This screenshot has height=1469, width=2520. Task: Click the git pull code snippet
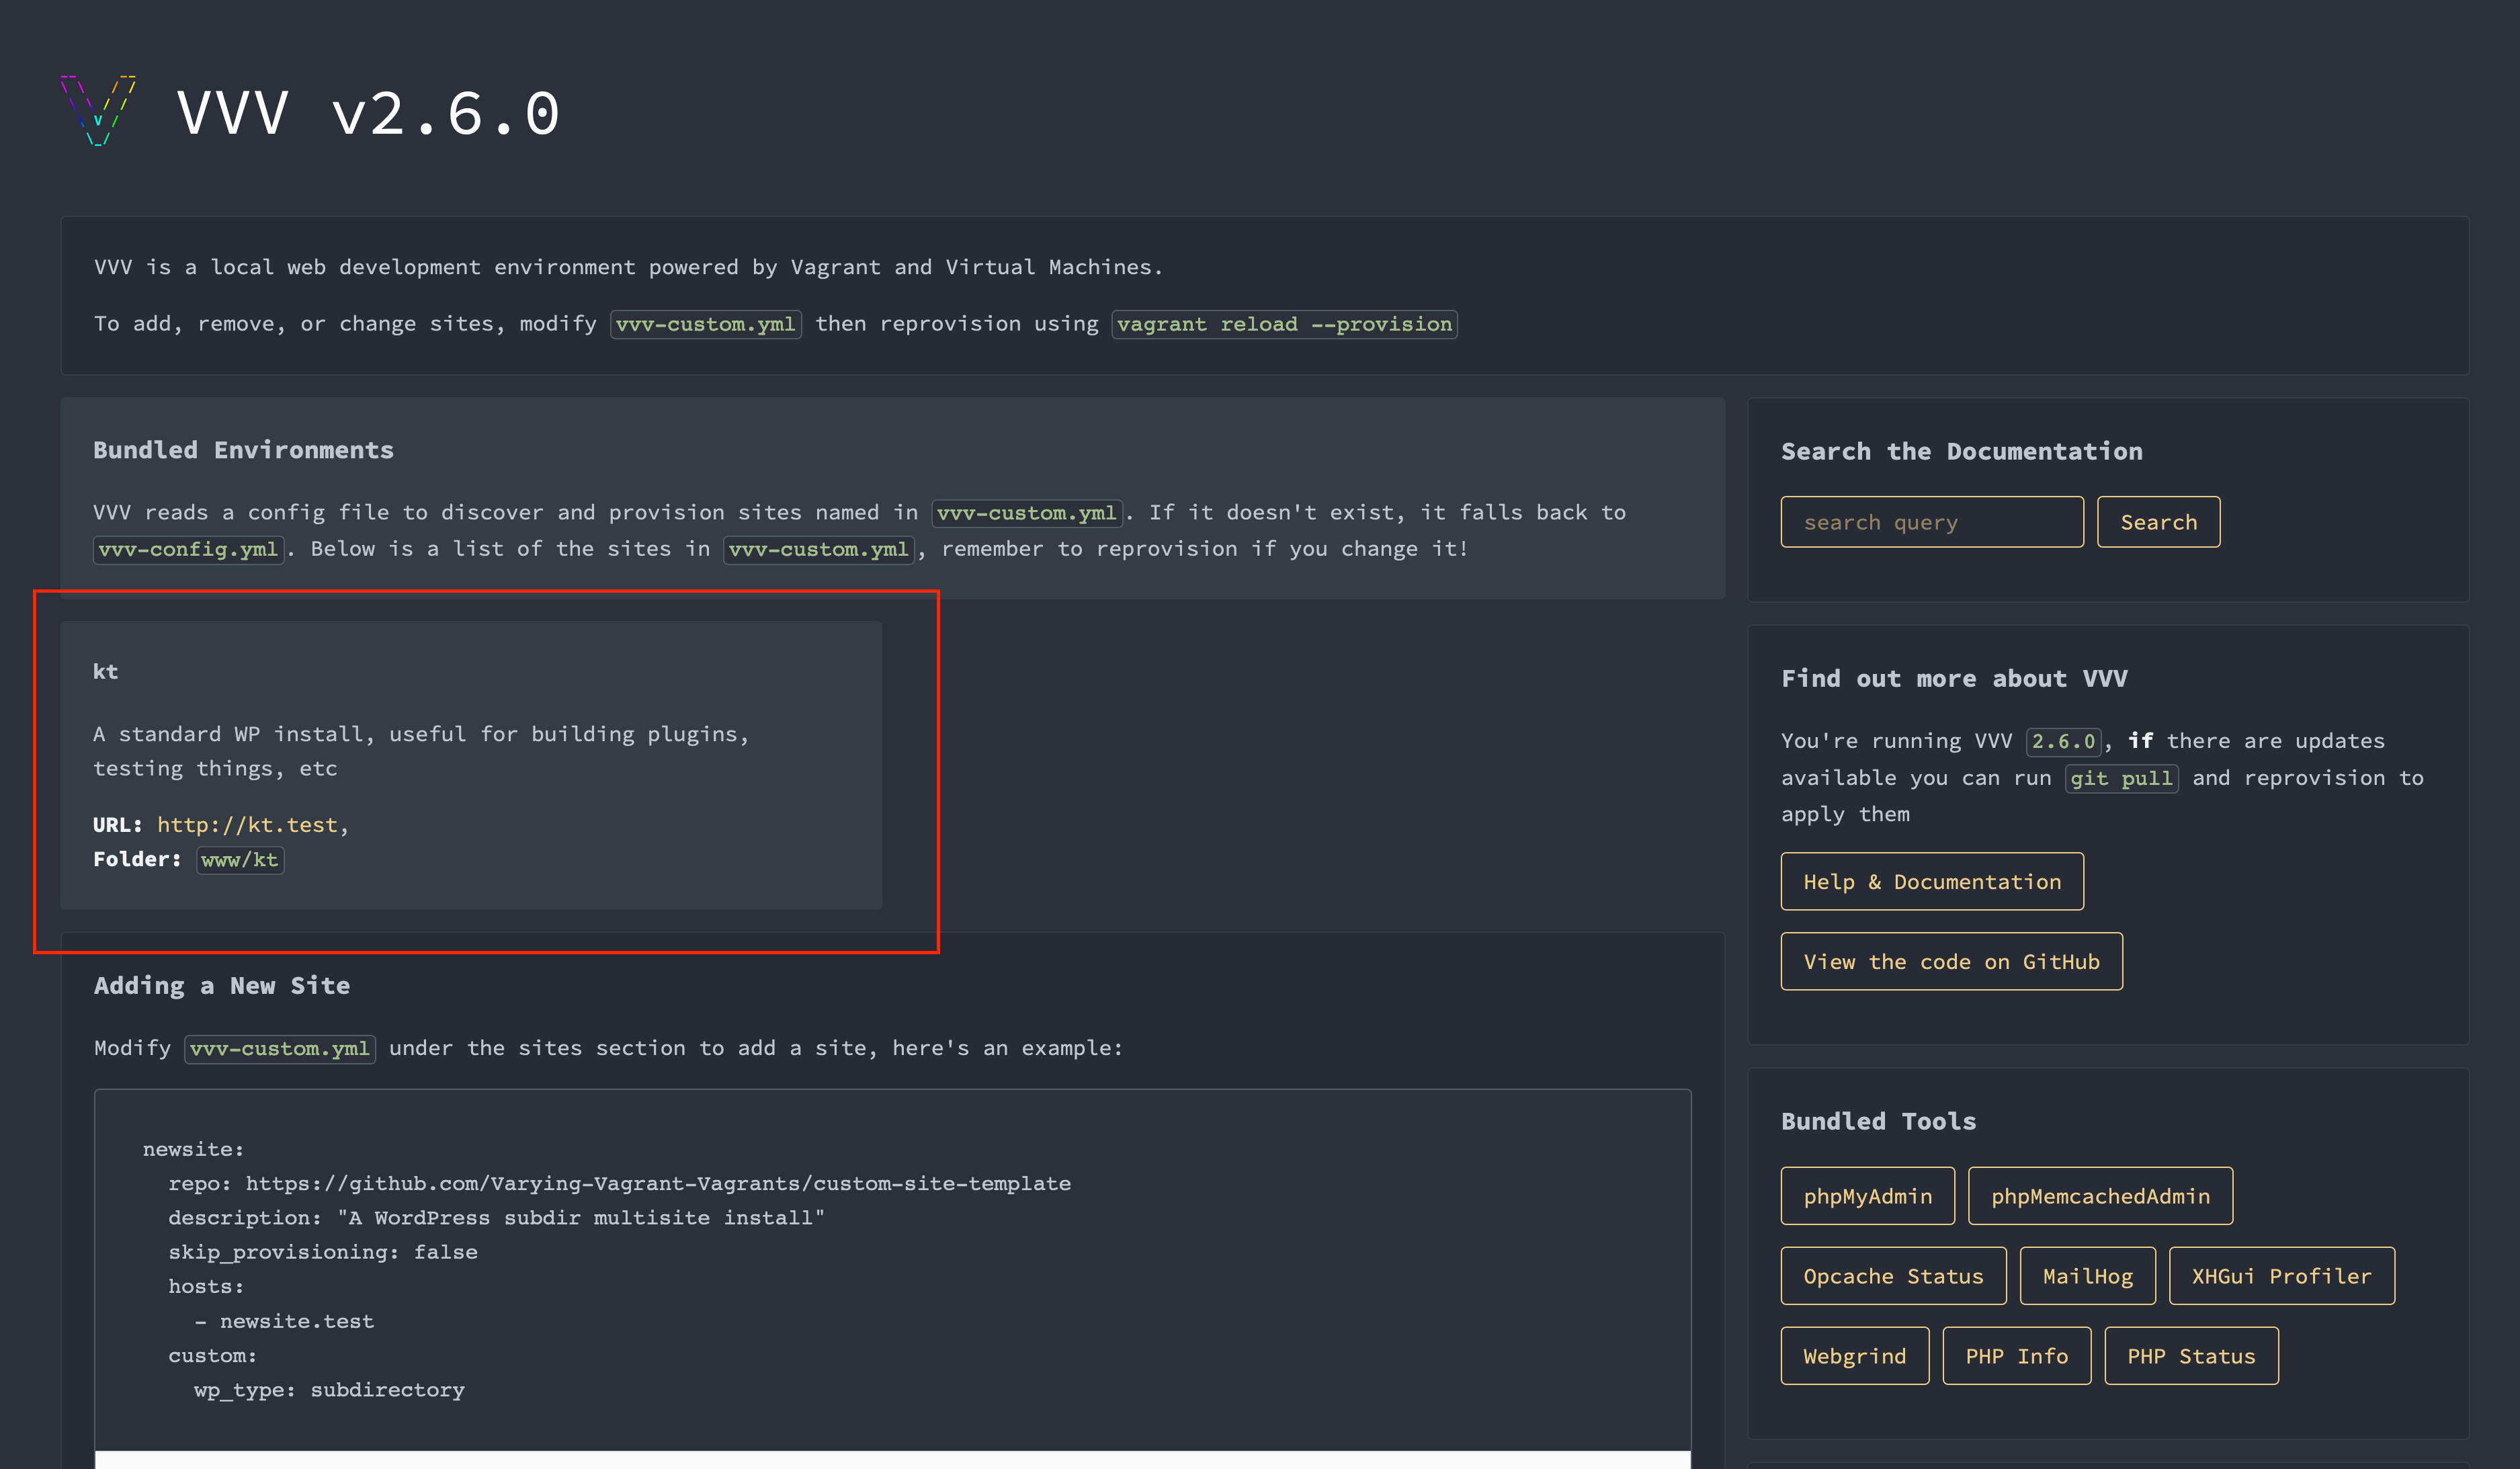(x=2120, y=778)
